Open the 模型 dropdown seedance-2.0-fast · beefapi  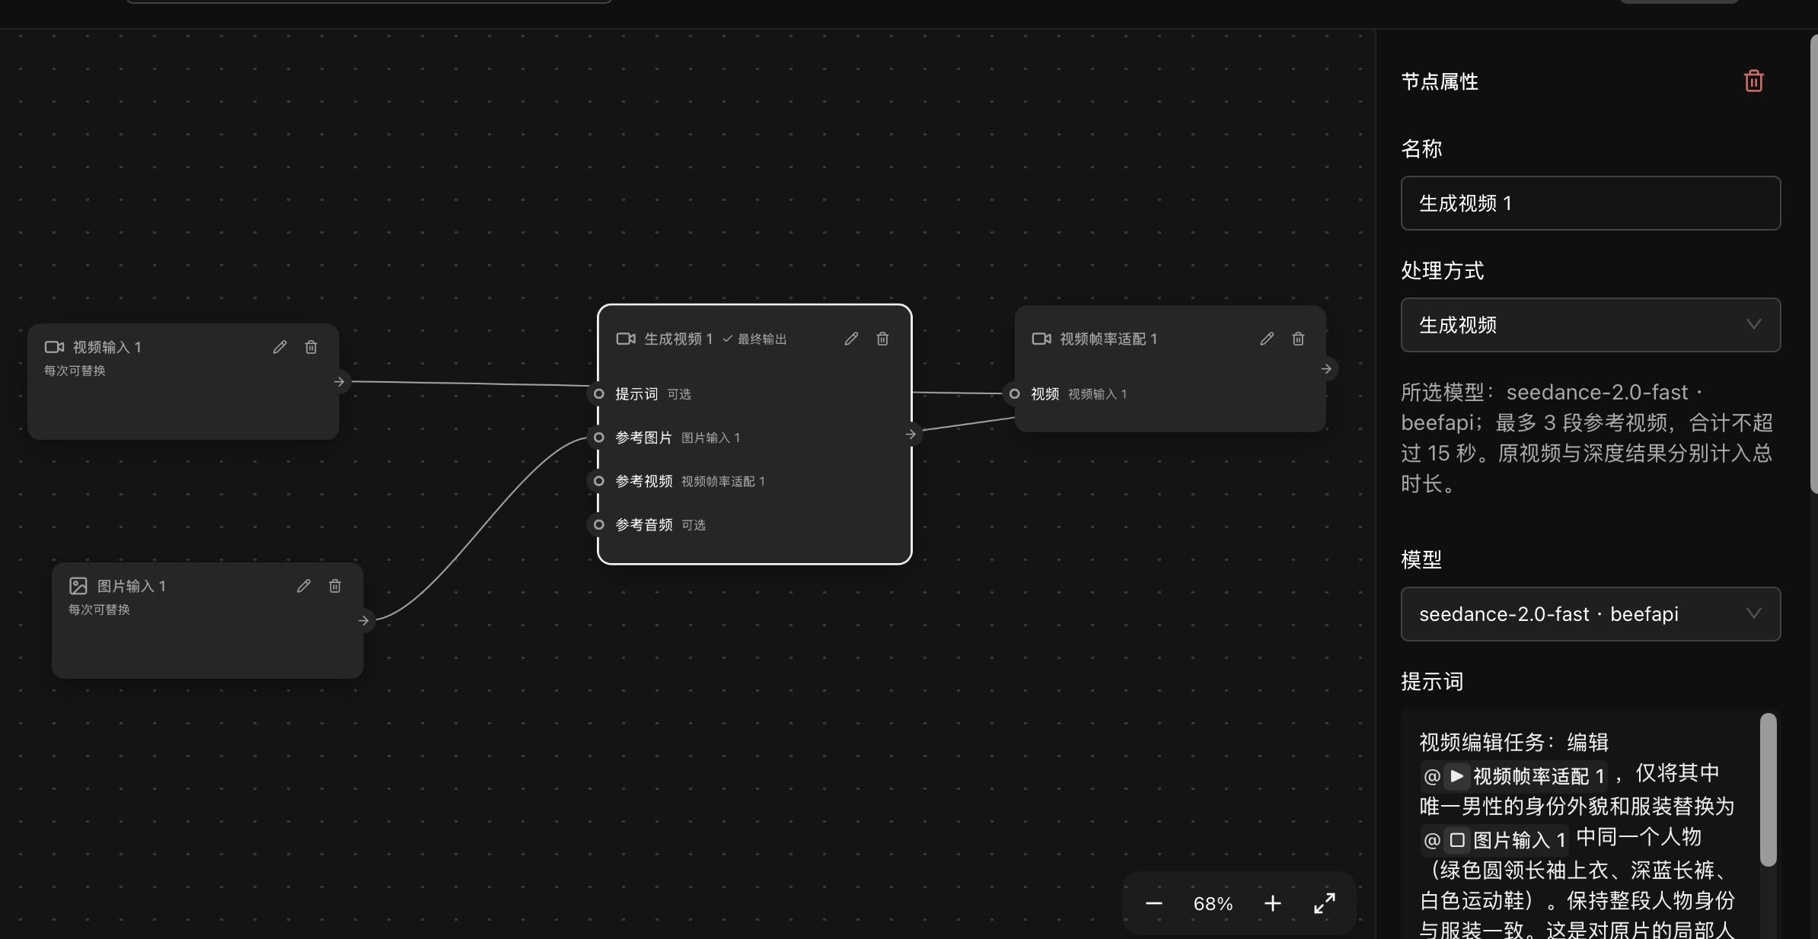[x=1590, y=614]
